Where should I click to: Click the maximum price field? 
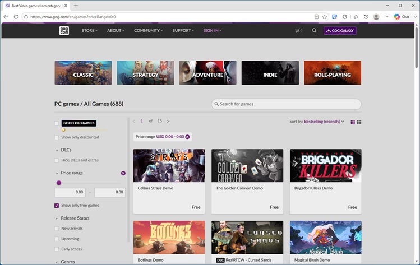click(110, 192)
